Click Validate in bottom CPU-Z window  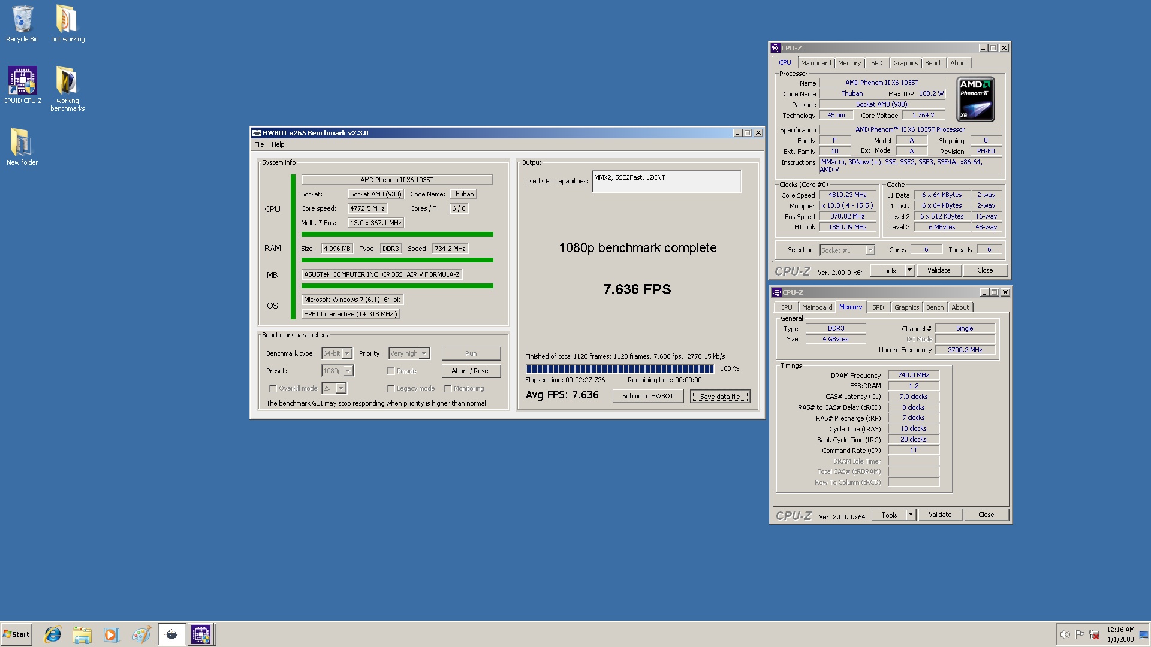(x=940, y=515)
